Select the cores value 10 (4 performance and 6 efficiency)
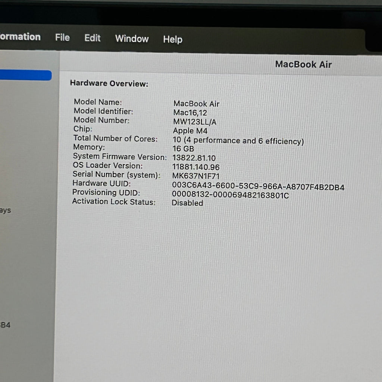This screenshot has height=382, width=382. 238,141
